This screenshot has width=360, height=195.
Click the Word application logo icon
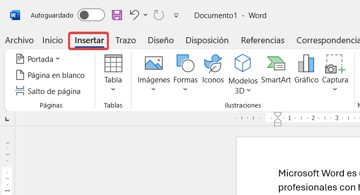[15, 16]
